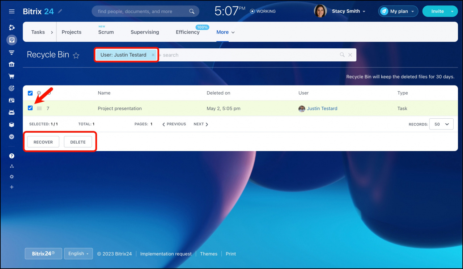Open the My plan dropdown
This screenshot has height=269, width=463.
398,12
